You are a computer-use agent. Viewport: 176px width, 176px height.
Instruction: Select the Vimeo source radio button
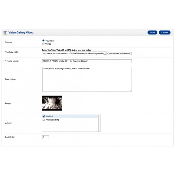43,44
